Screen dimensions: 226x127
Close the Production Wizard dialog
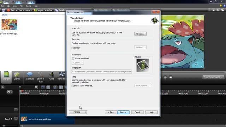click(156, 12)
